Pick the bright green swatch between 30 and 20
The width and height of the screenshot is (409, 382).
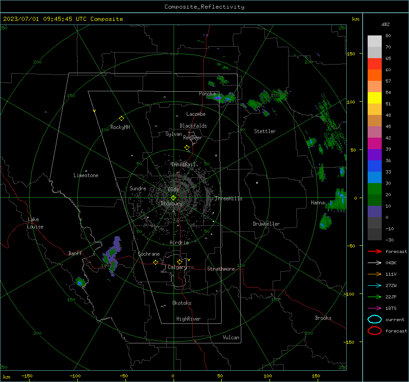tap(374, 189)
